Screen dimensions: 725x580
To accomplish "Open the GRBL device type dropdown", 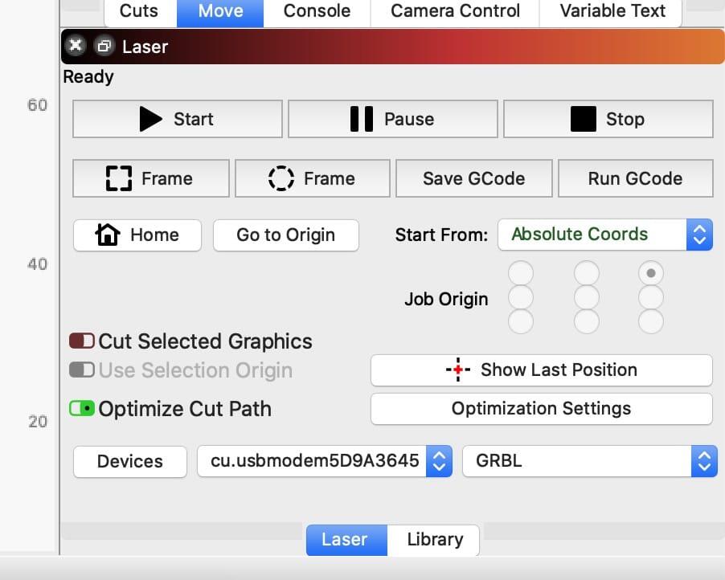I will [588, 461].
